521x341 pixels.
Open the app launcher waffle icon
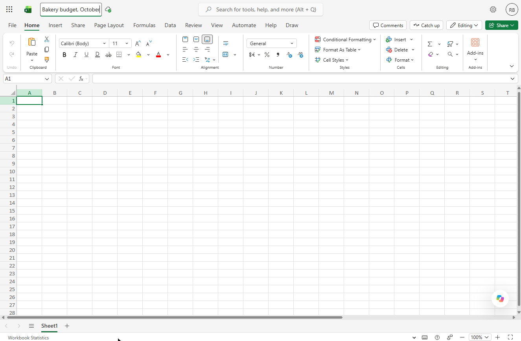click(x=9, y=9)
